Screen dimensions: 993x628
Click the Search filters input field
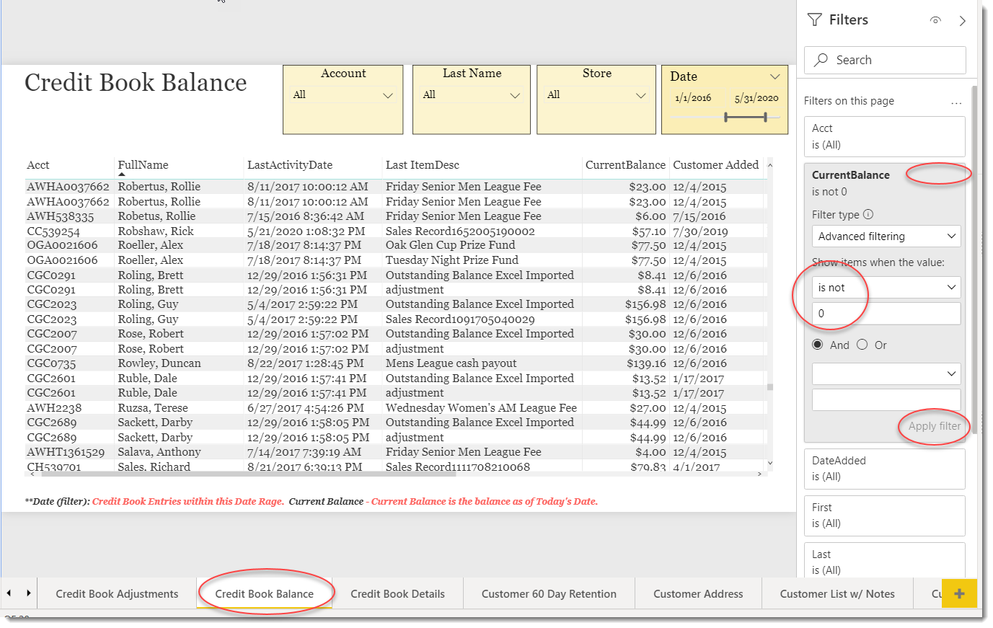click(x=885, y=60)
